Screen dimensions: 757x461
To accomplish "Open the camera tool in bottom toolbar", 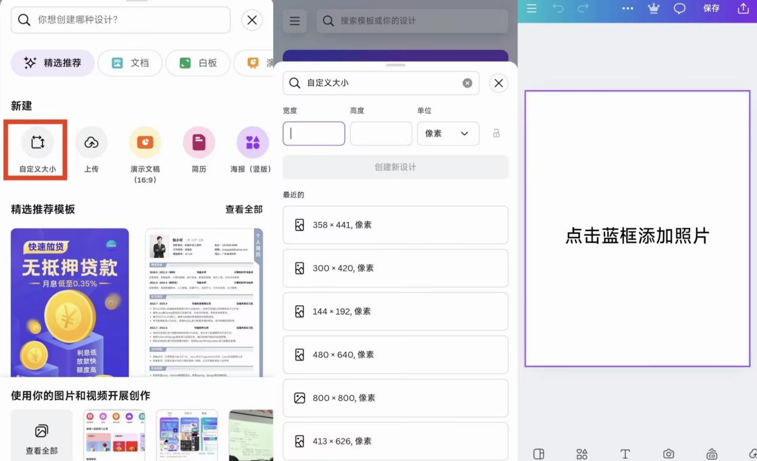I will point(668,454).
